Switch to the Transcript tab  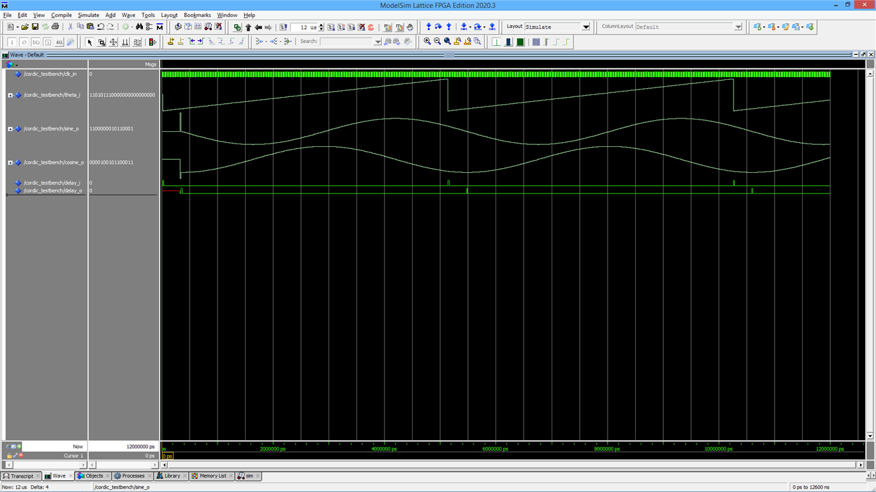coord(21,476)
